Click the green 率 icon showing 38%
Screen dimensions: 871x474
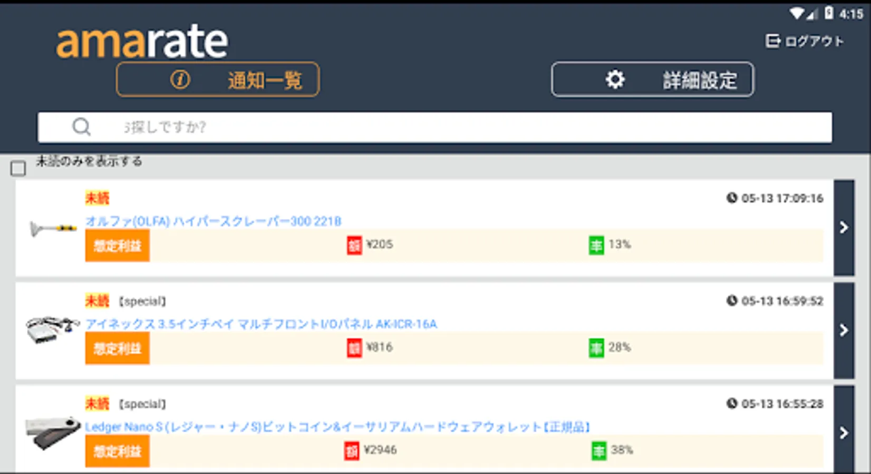point(598,451)
